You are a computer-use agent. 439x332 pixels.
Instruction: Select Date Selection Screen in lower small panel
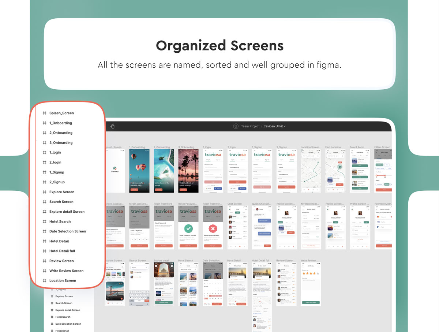(x=68, y=324)
